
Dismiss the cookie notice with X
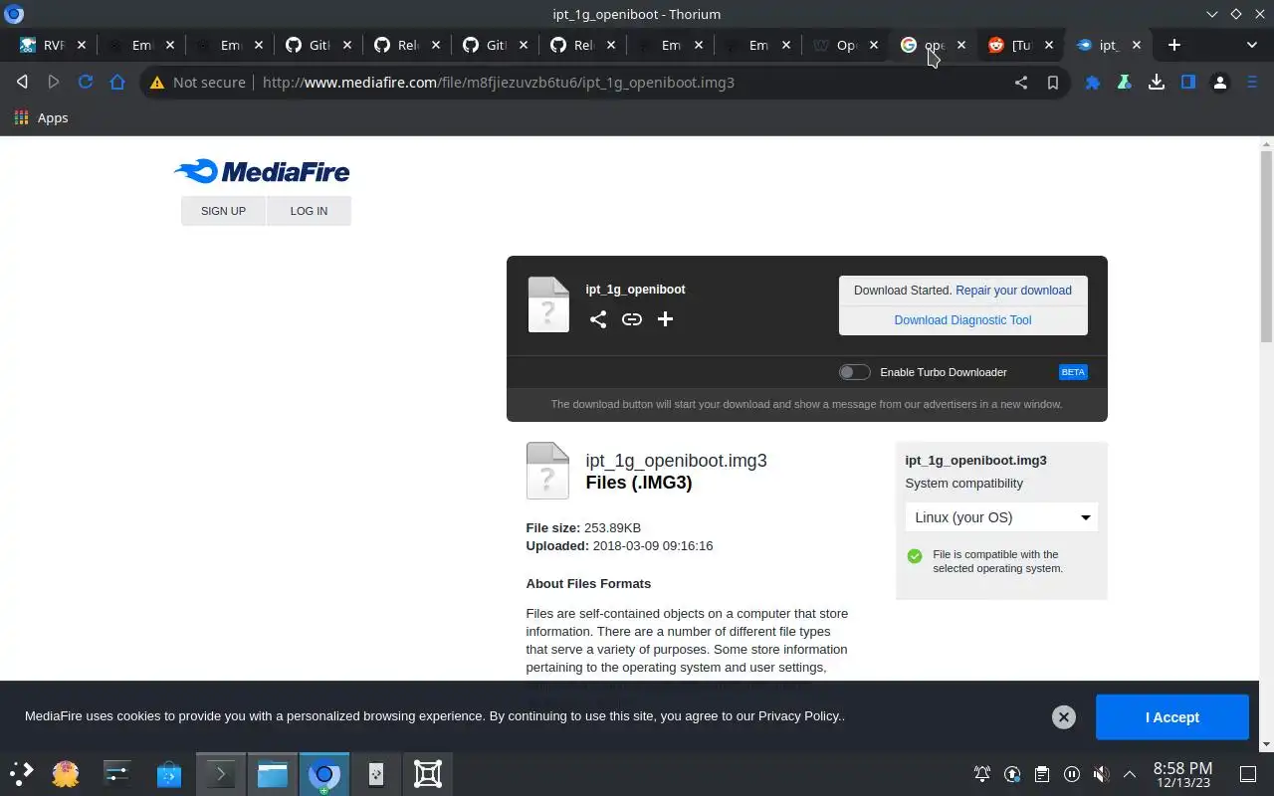[x=1064, y=717]
